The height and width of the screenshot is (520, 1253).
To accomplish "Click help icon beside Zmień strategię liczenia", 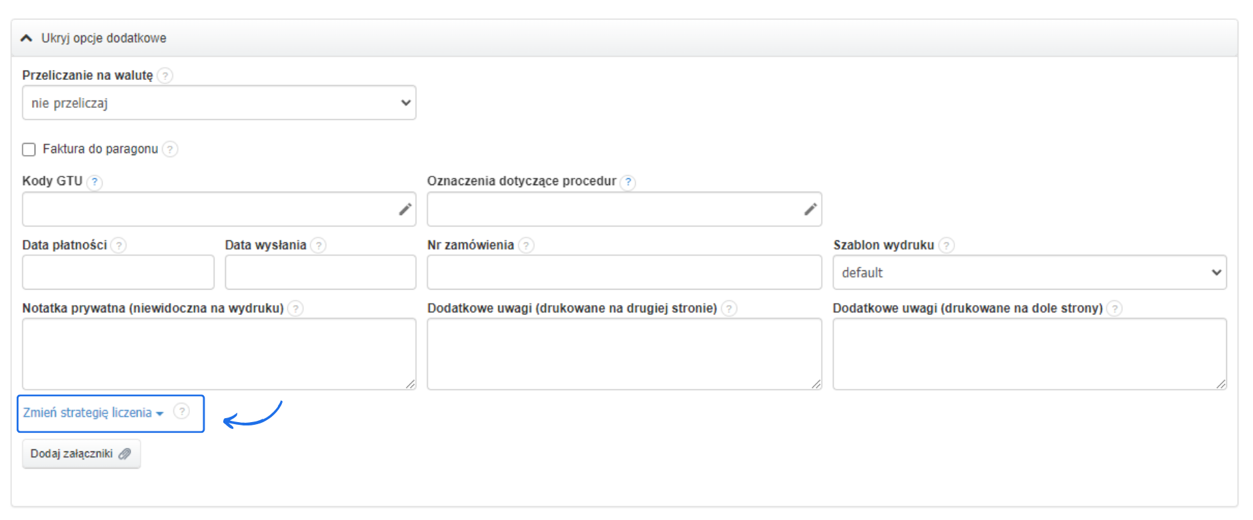I will pyautogui.click(x=181, y=411).
